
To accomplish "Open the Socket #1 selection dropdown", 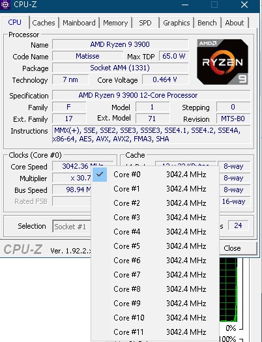I will click(72, 226).
